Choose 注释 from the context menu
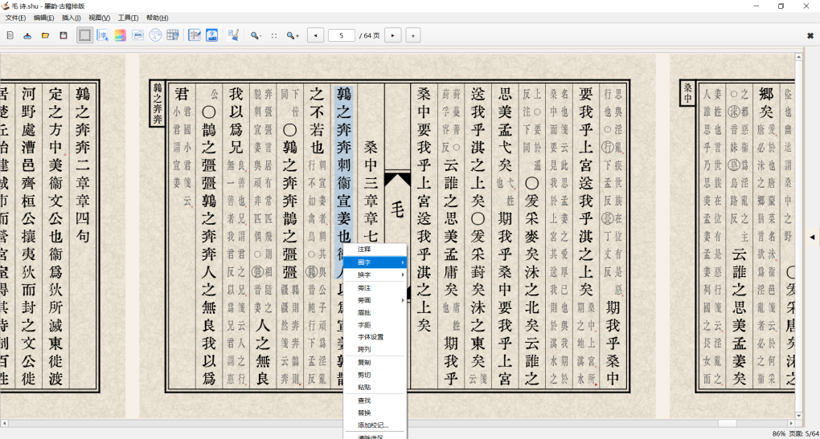This screenshot has height=439, width=820. (x=375, y=250)
